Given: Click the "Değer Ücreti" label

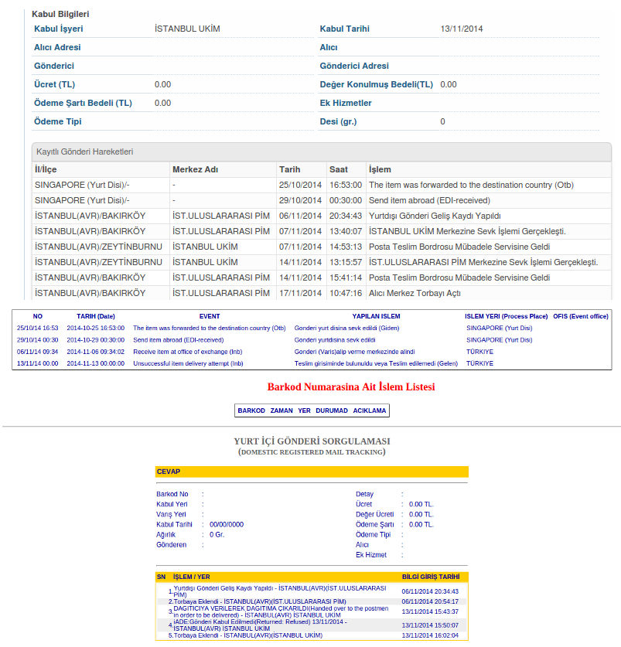Looking at the screenshot, I should click(x=374, y=515).
